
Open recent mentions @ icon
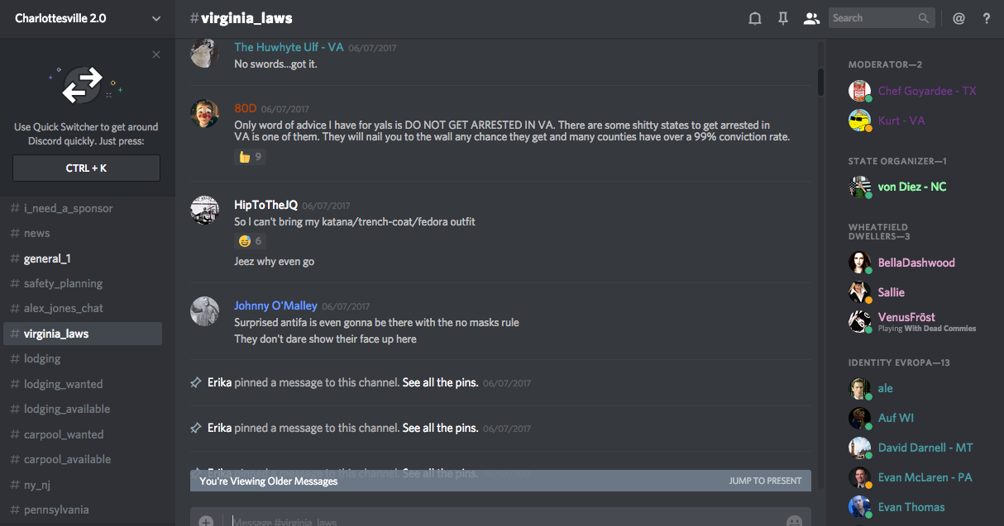pos(959,18)
